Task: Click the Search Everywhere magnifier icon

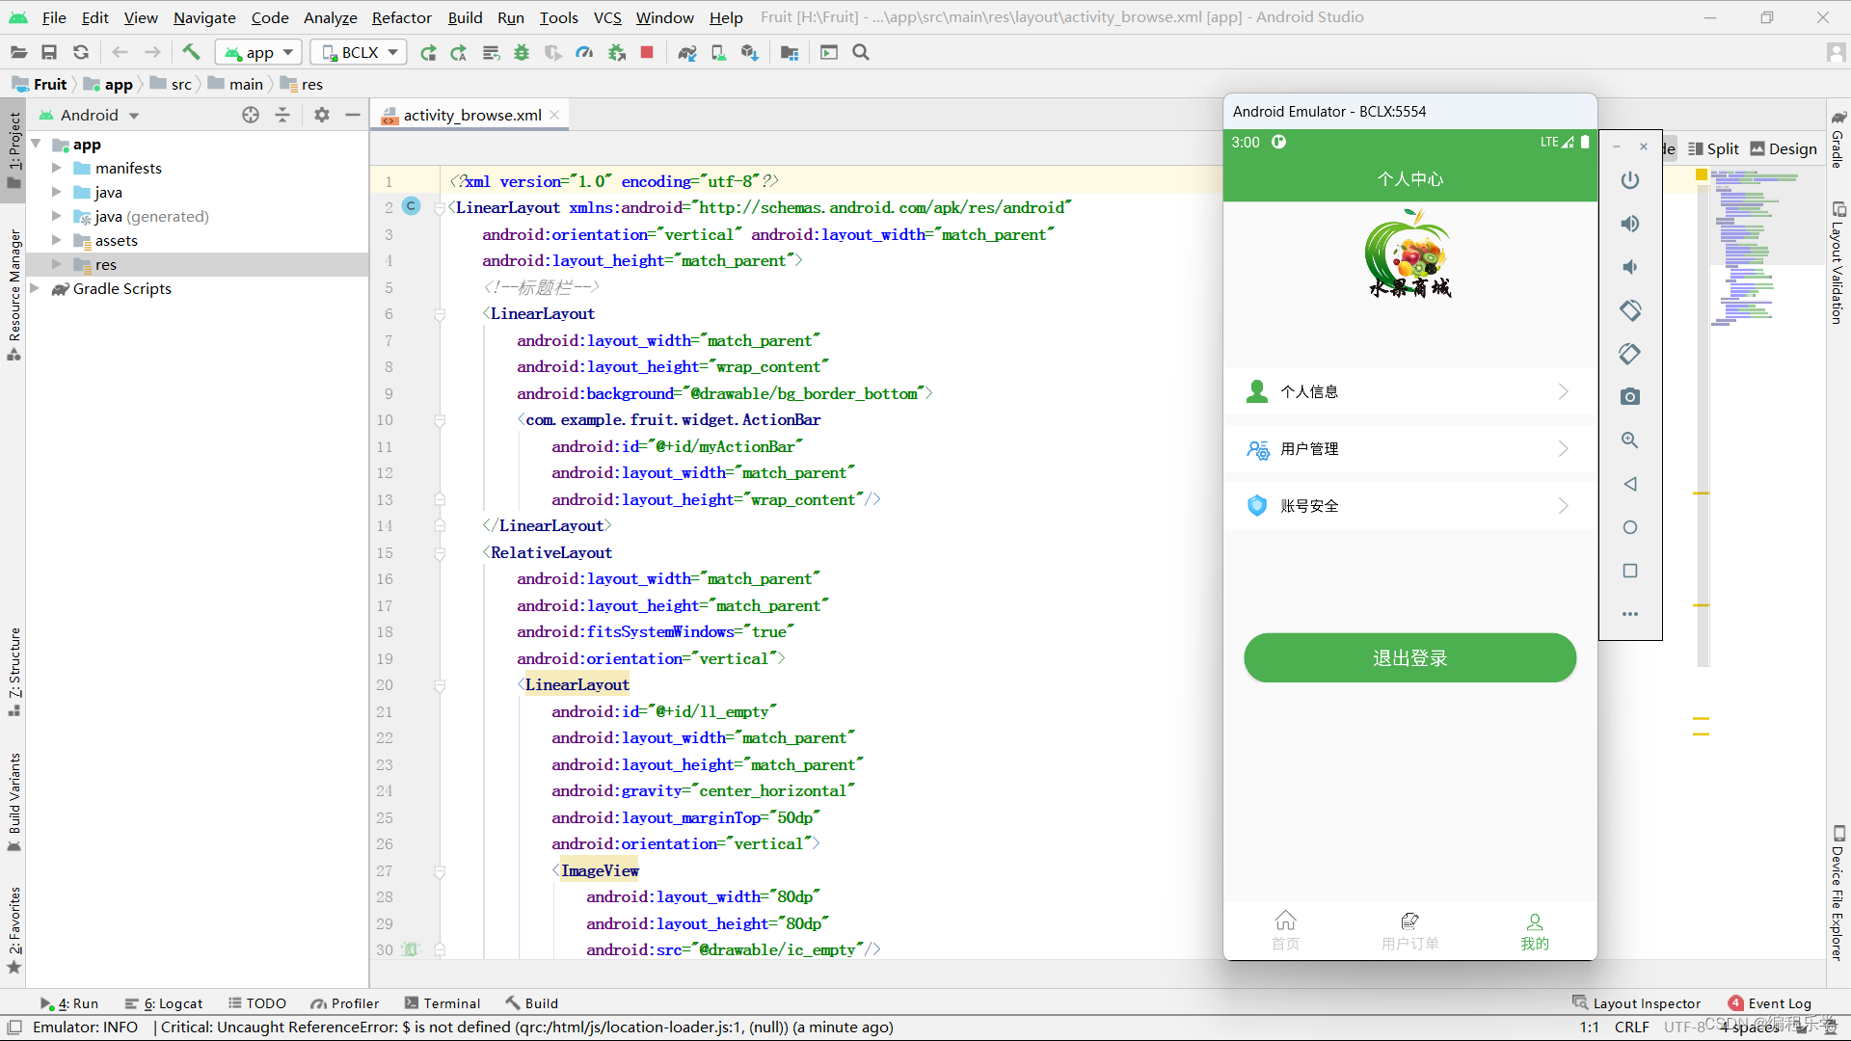Action: point(861,52)
